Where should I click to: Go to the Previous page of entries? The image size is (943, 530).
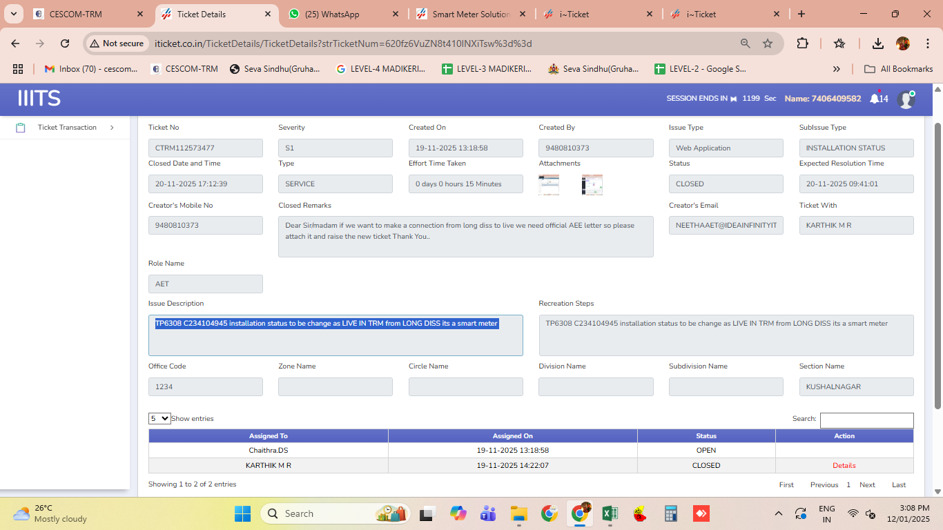coord(824,484)
